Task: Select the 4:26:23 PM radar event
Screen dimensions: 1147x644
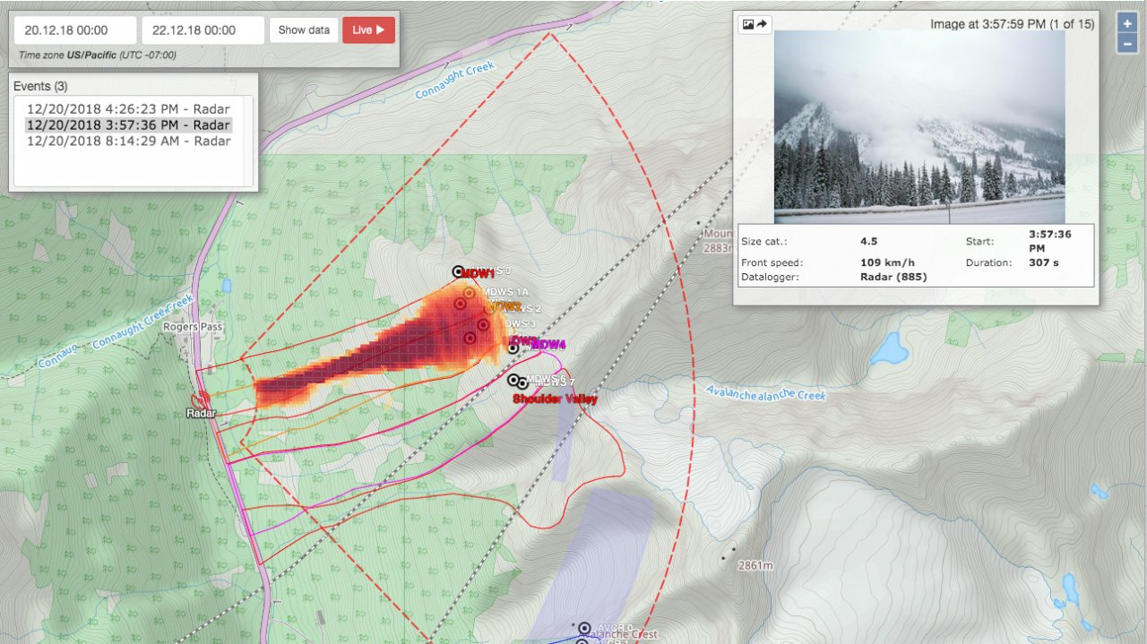Action: (x=128, y=109)
